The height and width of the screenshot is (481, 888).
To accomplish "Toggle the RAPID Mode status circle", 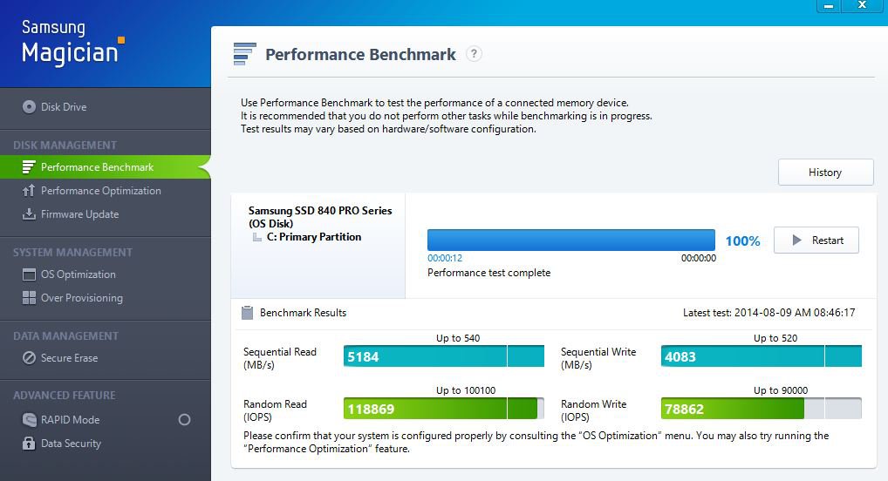I will tap(184, 419).
